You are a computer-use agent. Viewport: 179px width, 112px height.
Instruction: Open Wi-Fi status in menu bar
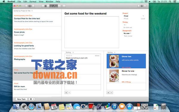[x=146, y=1]
